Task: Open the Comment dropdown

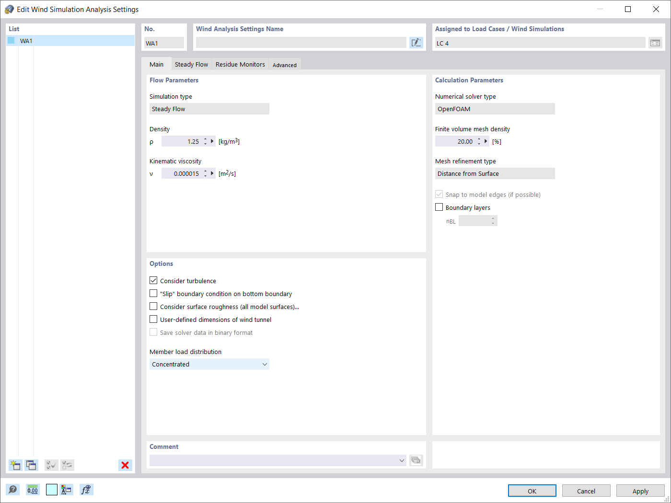Action: coord(278,460)
